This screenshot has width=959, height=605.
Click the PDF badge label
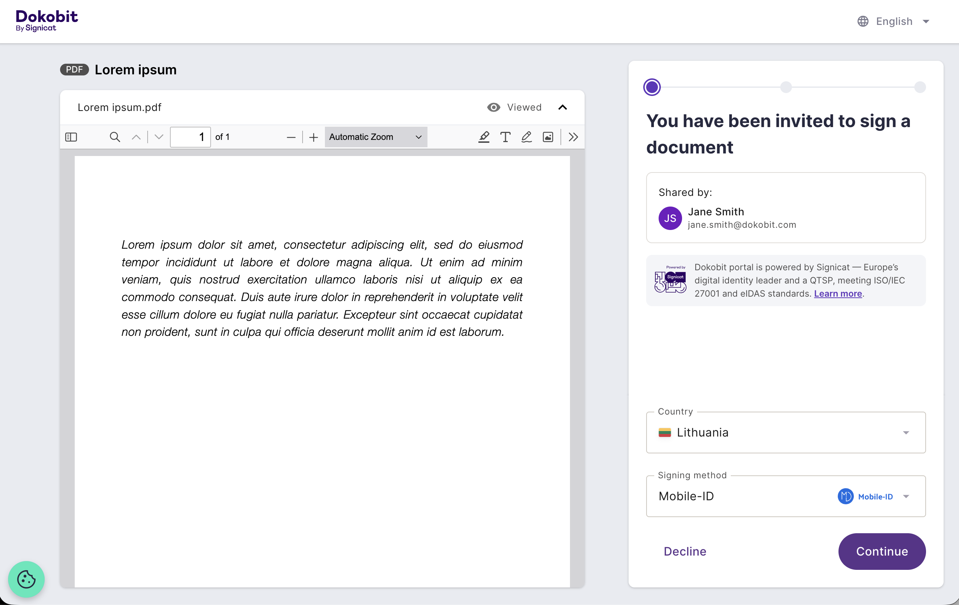click(x=74, y=69)
